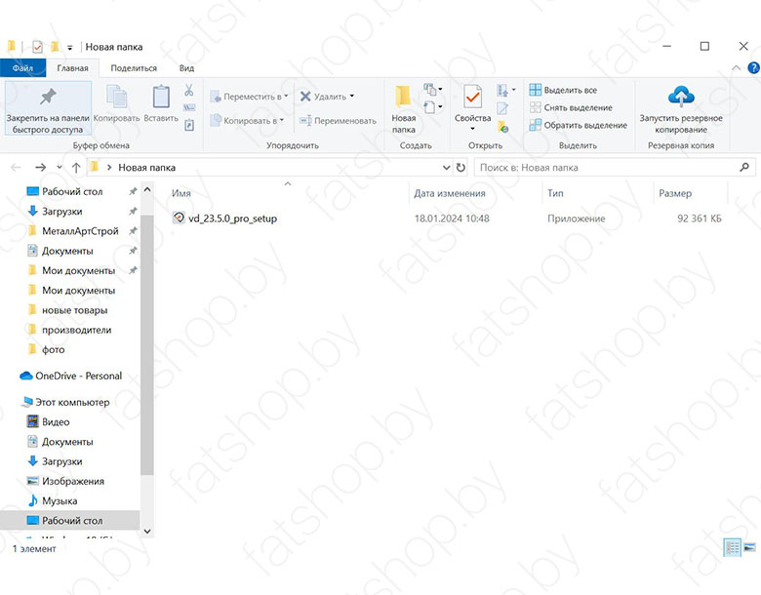Go up one level with the up arrow
This screenshot has width=761, height=595.
76,168
